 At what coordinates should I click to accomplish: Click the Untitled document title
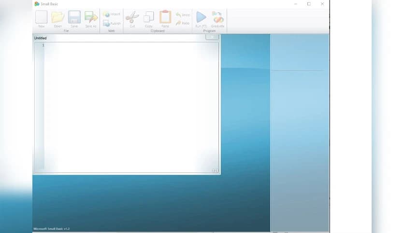pyautogui.click(x=40, y=38)
